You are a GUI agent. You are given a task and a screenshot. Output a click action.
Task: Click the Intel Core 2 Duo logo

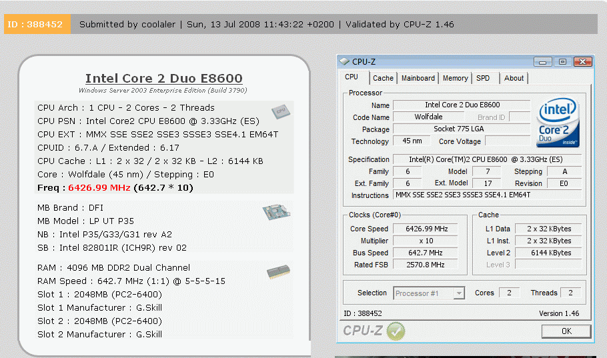coord(558,123)
